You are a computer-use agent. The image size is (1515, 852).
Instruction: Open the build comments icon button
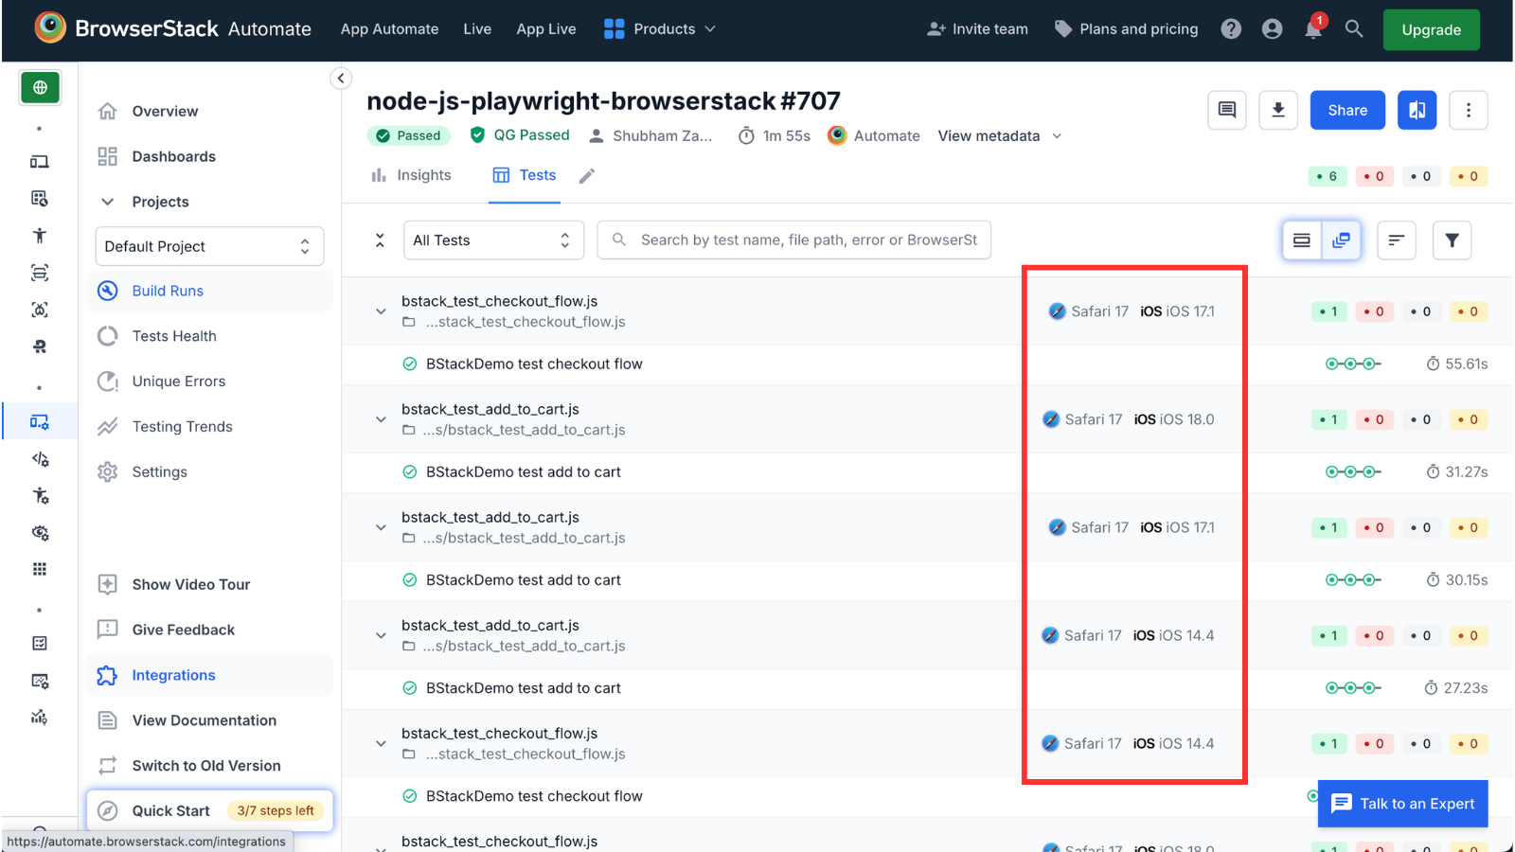[1227, 110]
